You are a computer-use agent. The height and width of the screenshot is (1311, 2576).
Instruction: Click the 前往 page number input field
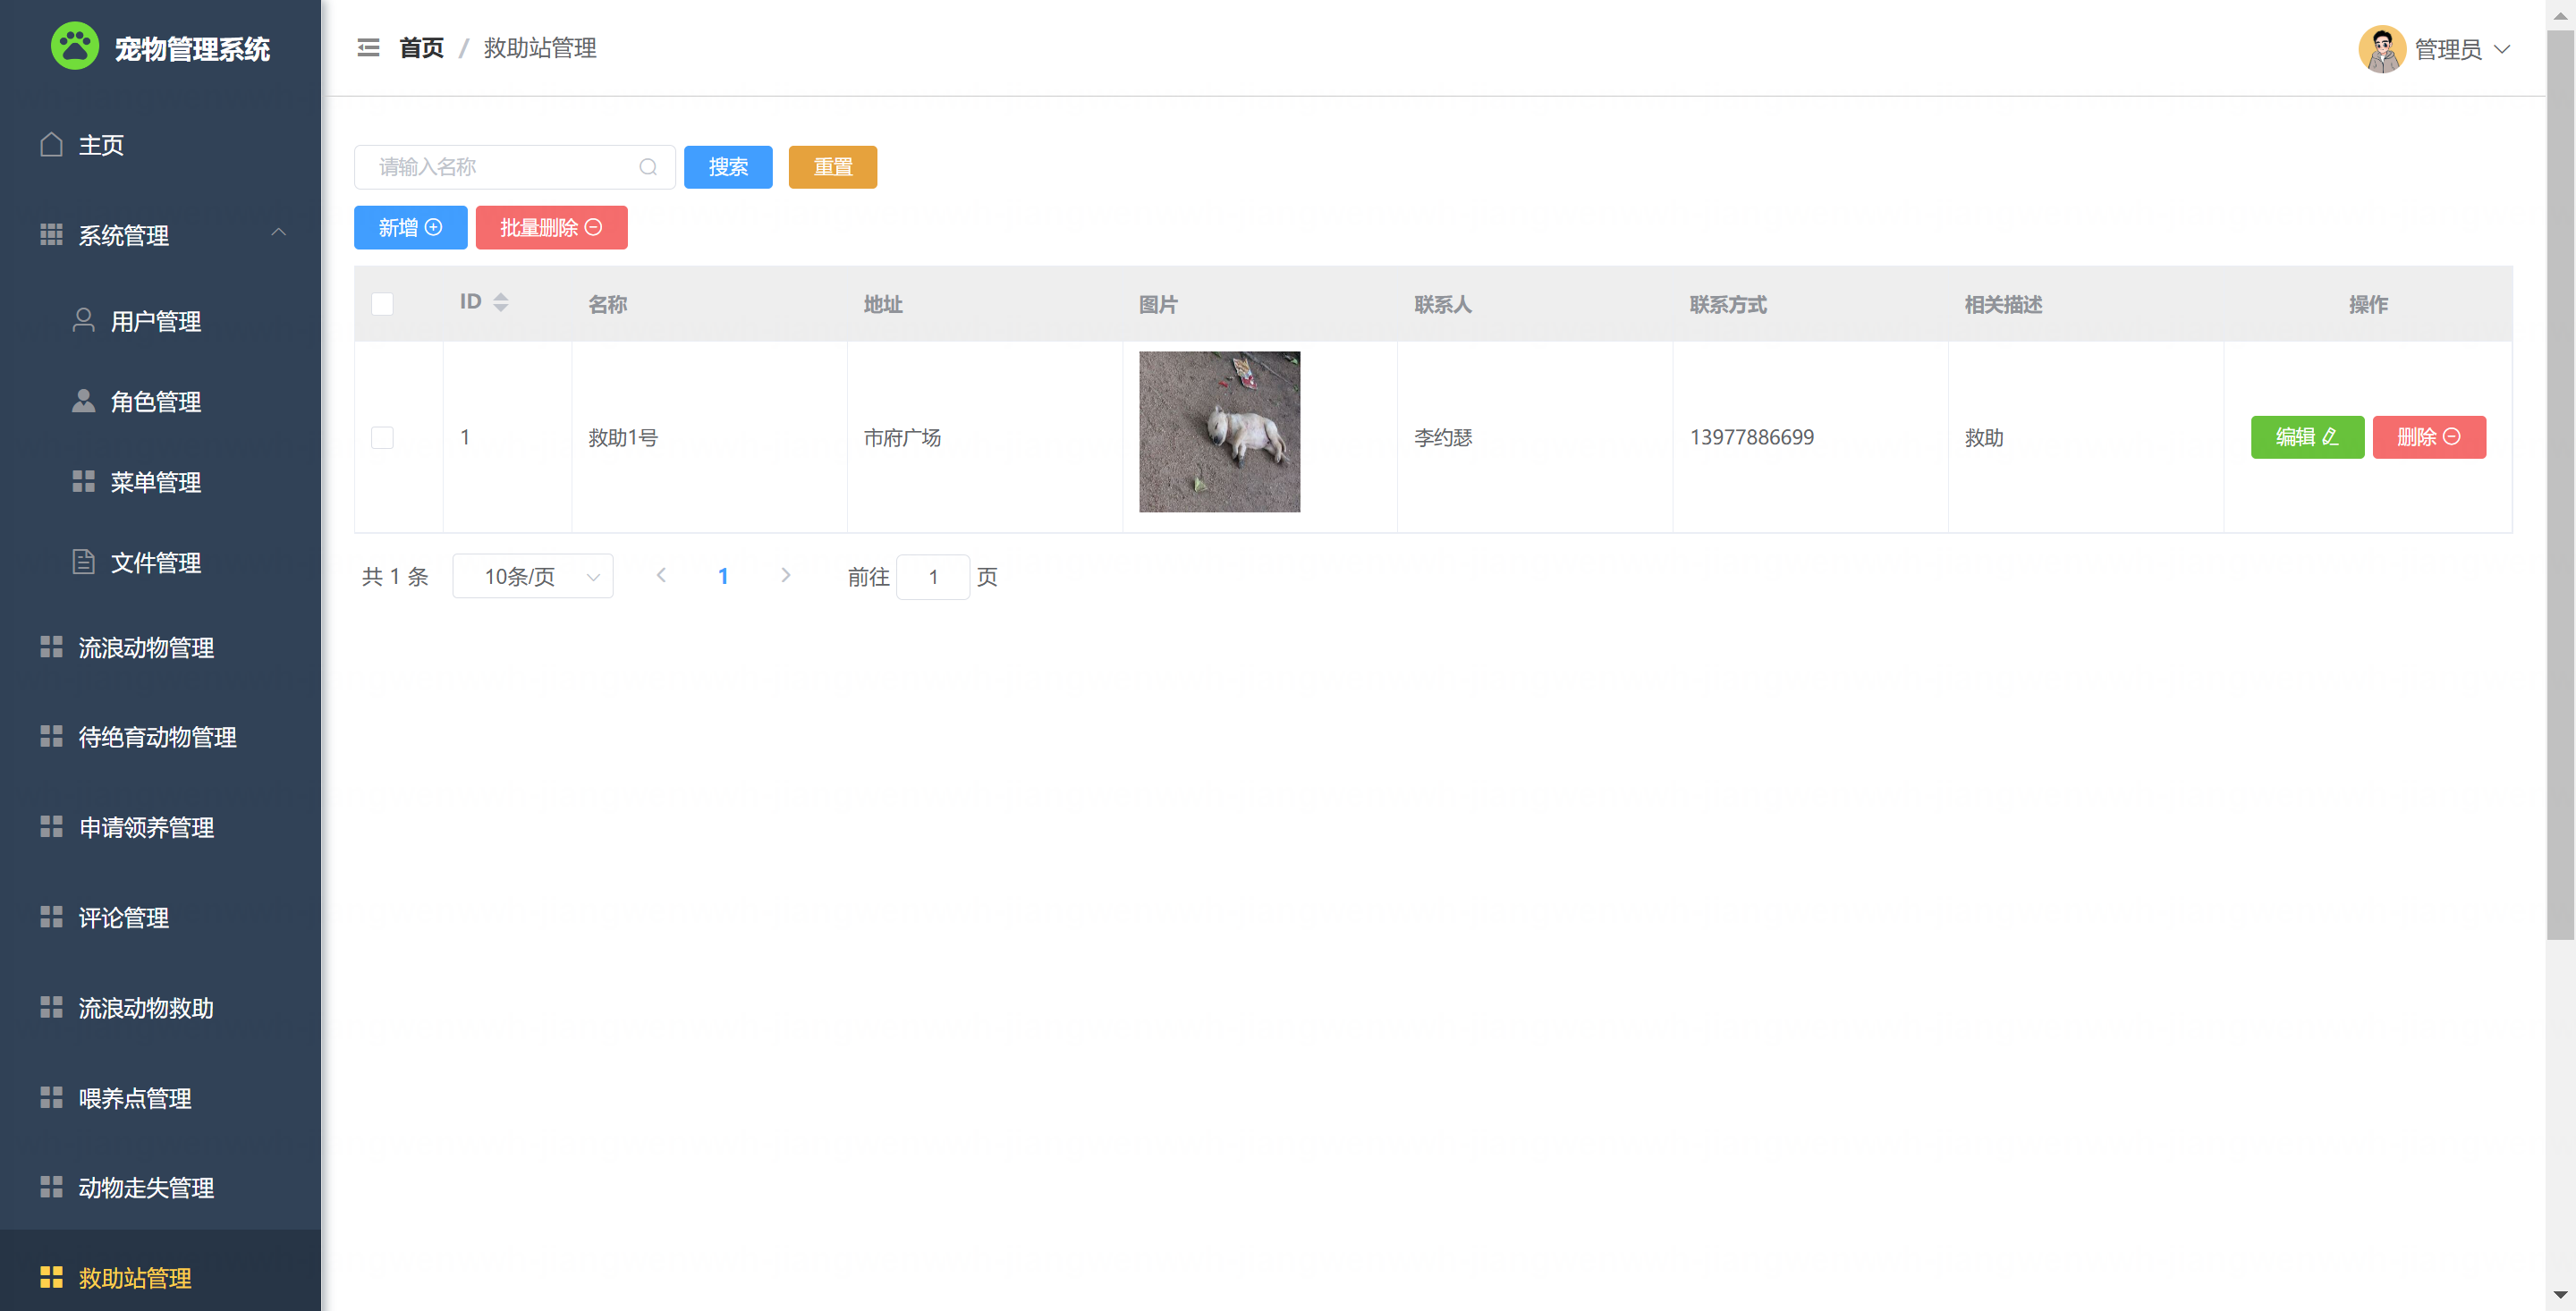[x=932, y=577]
